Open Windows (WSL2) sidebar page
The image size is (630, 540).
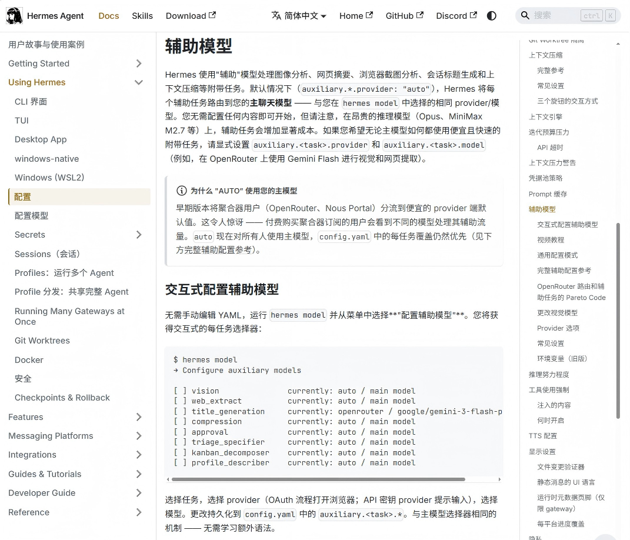point(49,178)
